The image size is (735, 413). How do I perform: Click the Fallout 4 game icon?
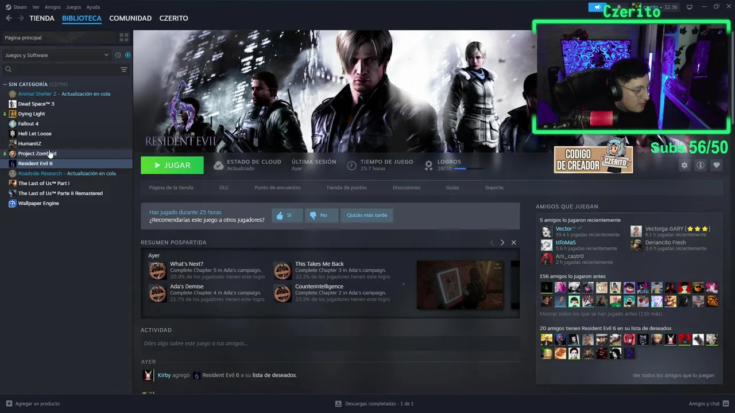(13, 123)
